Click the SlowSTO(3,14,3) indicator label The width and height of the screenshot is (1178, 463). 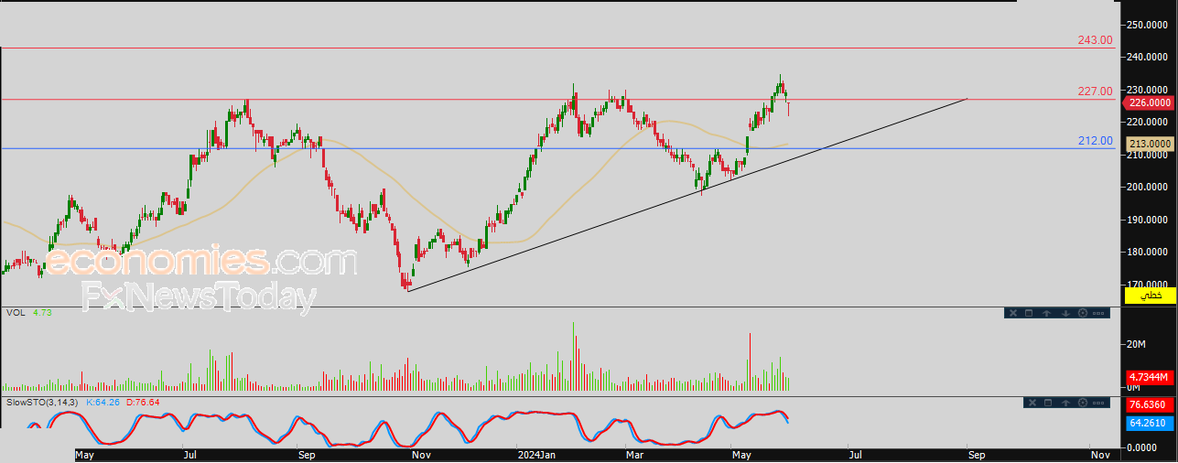[43, 403]
